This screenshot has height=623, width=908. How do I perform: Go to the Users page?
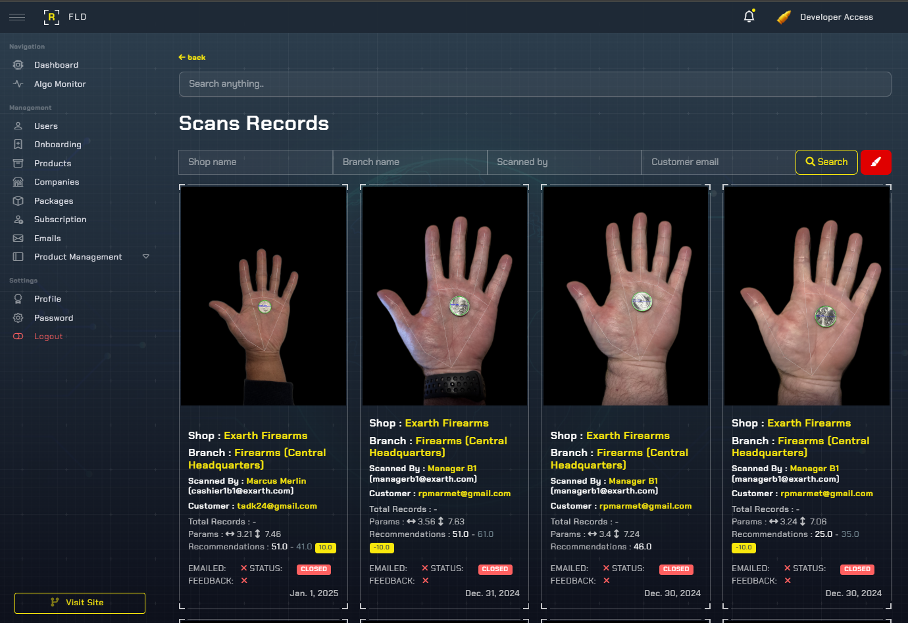coord(46,126)
